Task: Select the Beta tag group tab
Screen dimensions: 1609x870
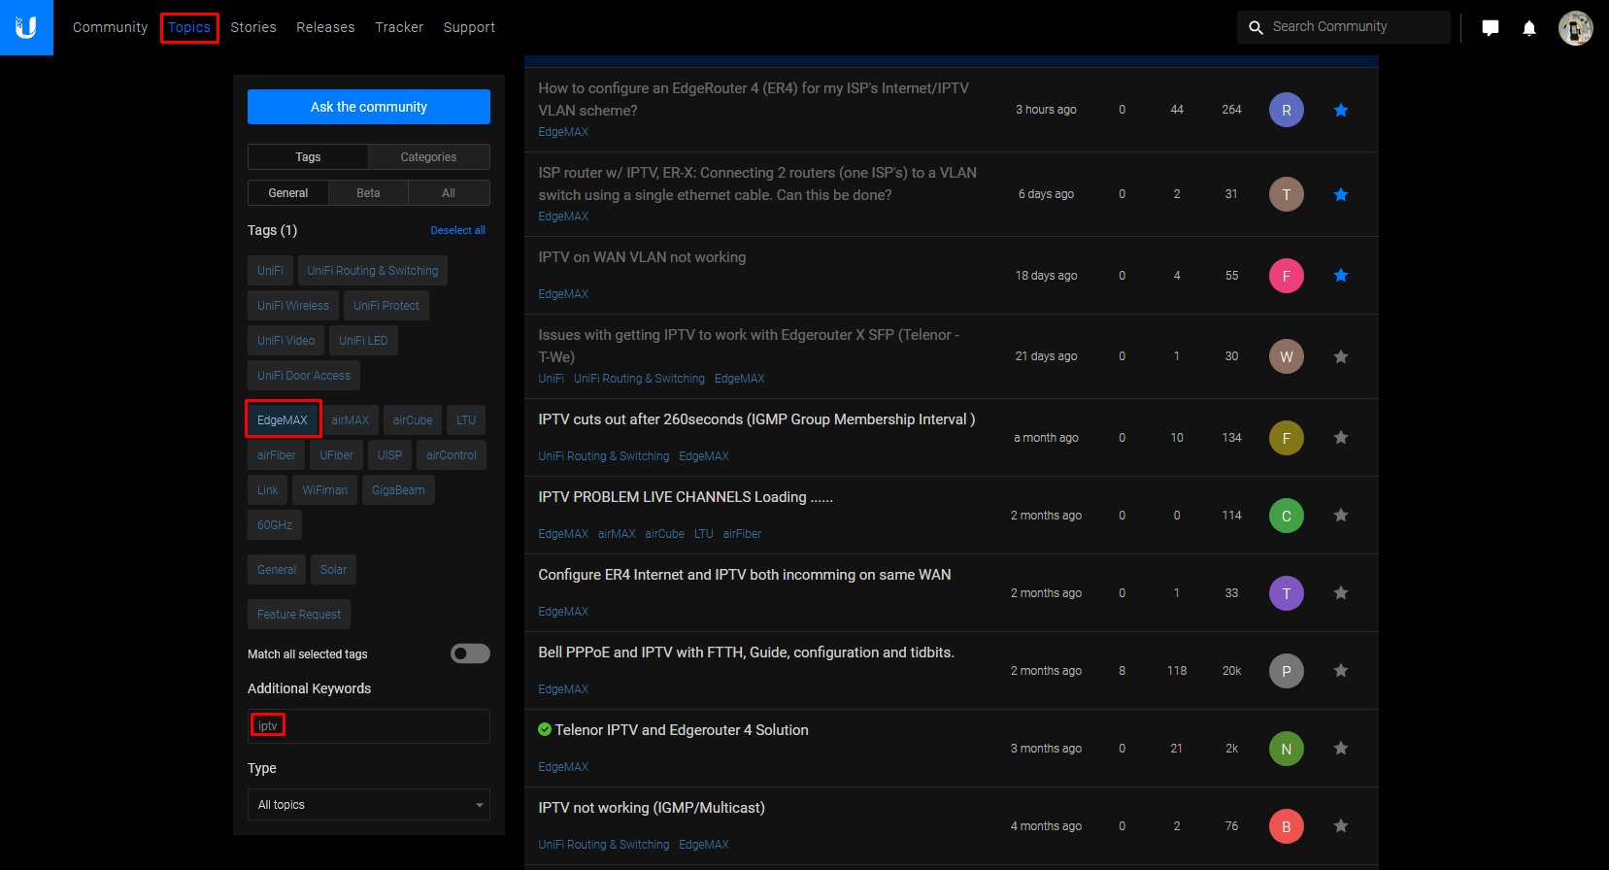Action: [x=368, y=193]
